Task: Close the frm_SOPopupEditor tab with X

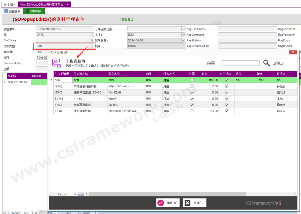Action: coord(67,4)
